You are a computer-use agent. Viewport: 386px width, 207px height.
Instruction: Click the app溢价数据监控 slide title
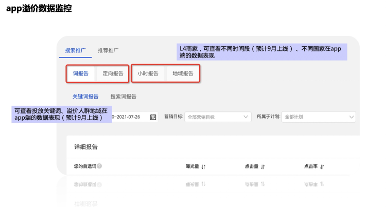click(x=39, y=9)
